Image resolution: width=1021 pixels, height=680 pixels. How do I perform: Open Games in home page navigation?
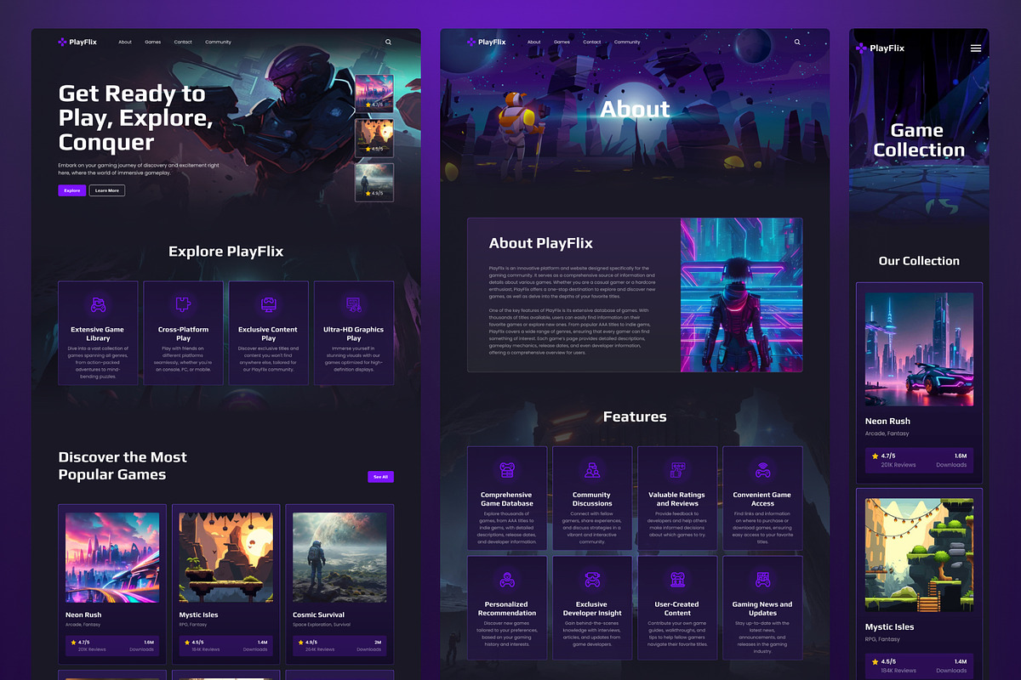pos(152,42)
